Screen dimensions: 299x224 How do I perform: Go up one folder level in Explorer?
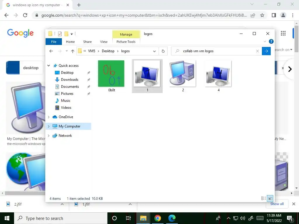click(x=73, y=51)
